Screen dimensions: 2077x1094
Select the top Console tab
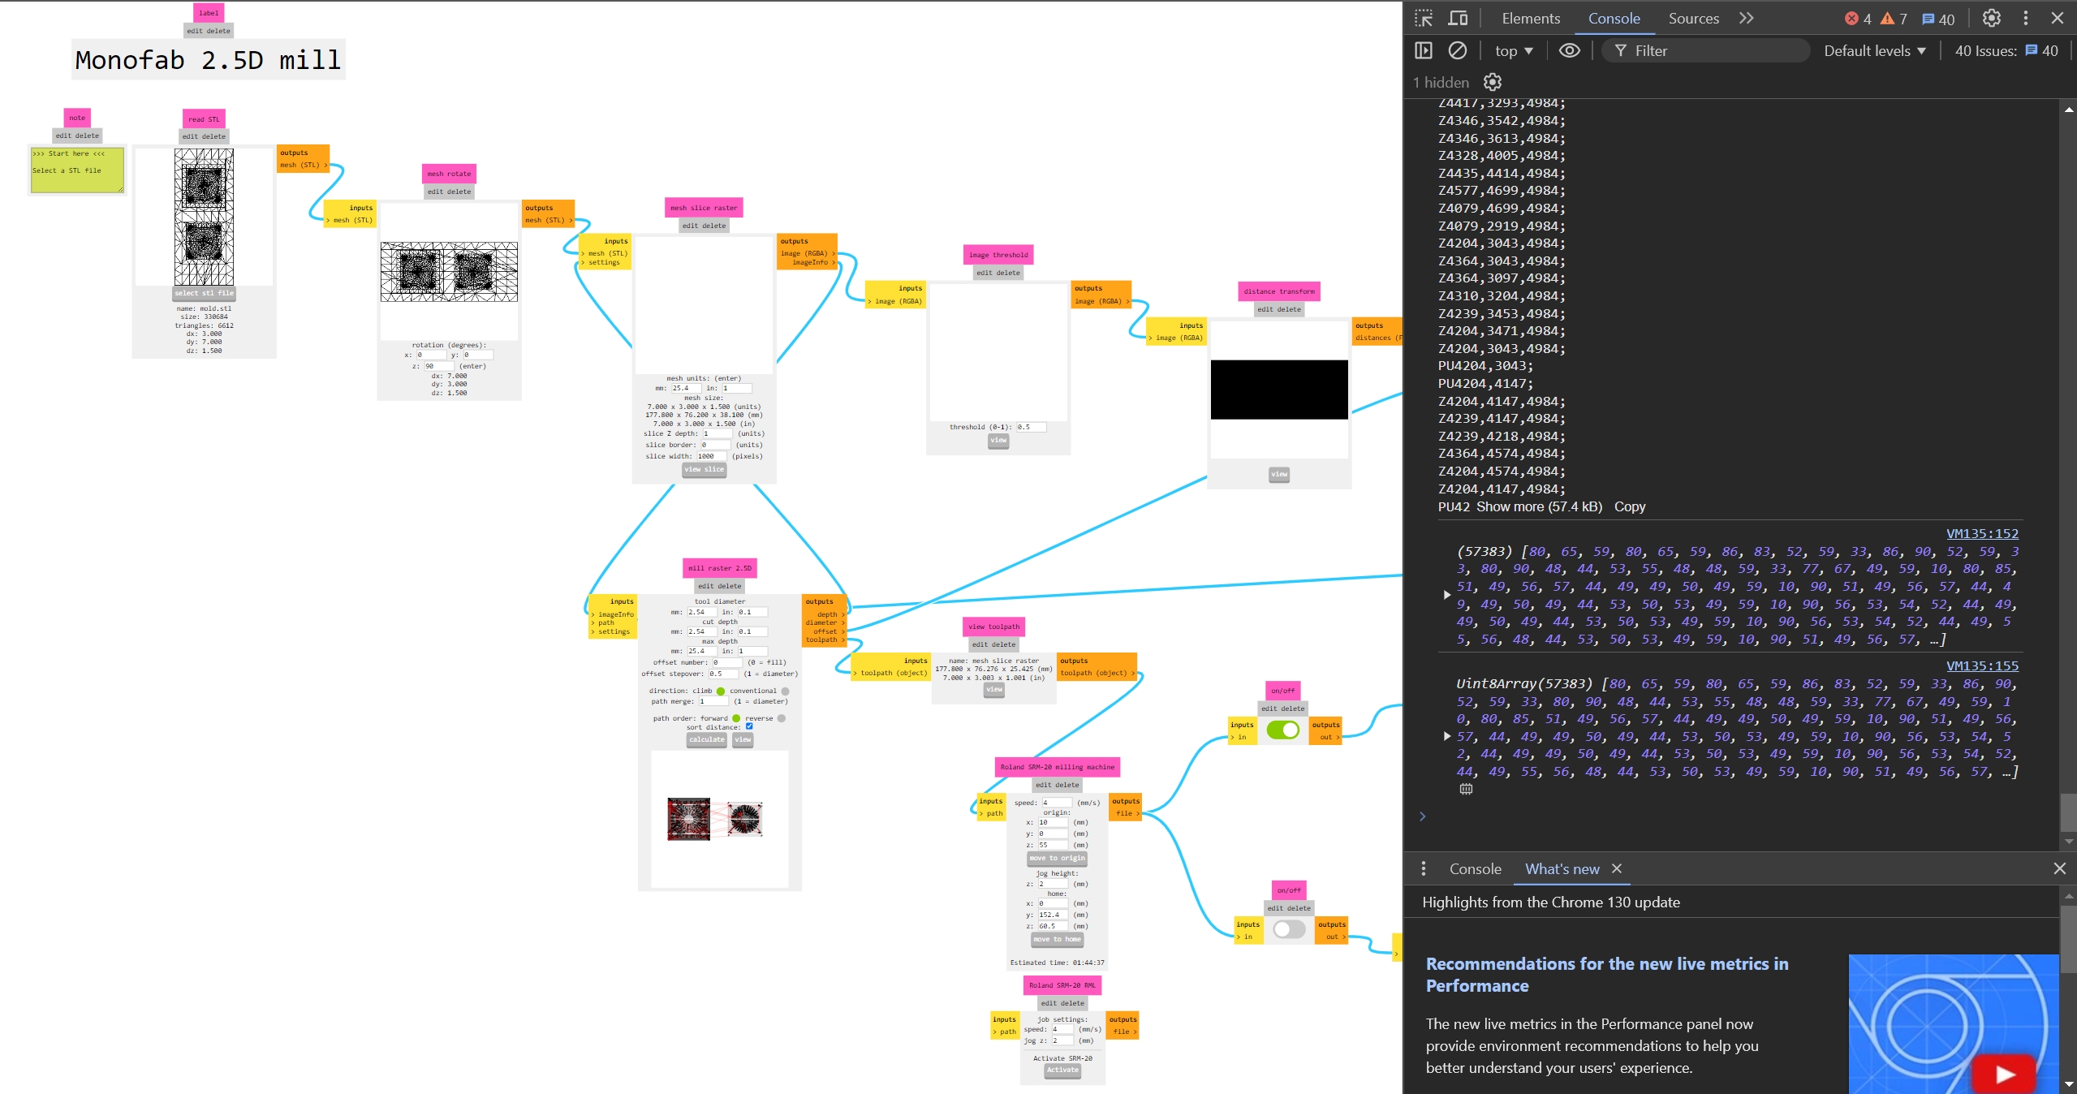1614,18
